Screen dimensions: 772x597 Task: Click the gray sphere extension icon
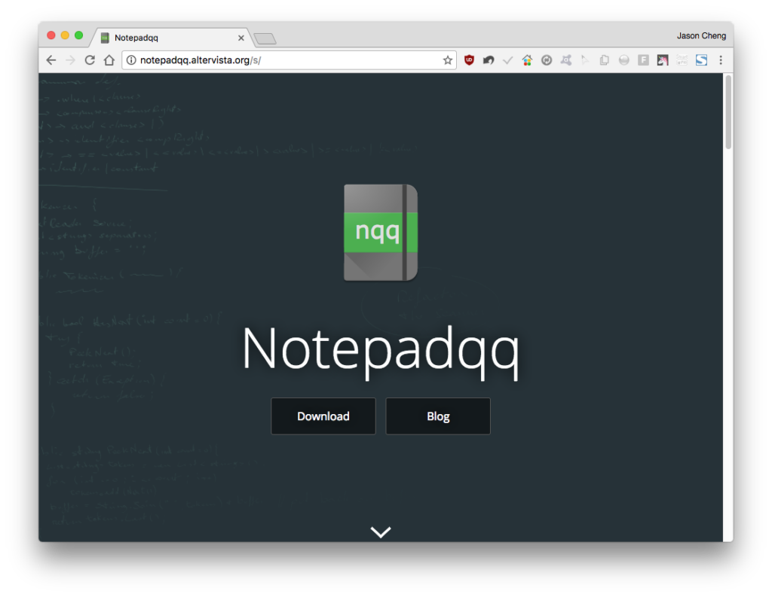point(623,60)
